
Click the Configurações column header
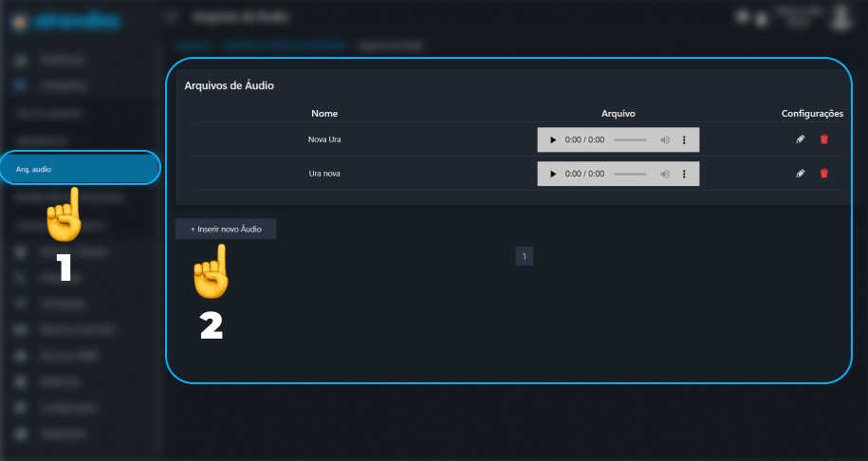[x=812, y=114]
